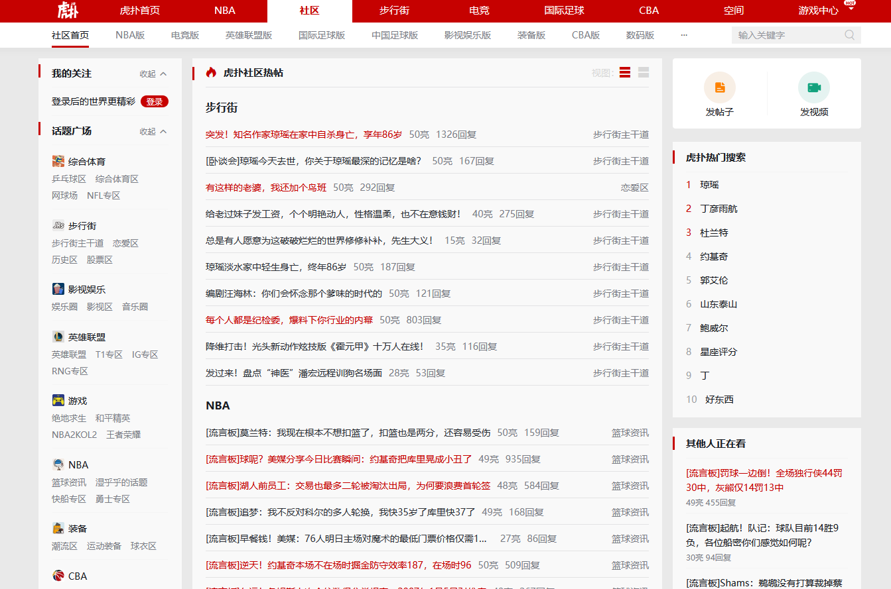Open 其他人正在看 post 起航！队记
The height and width of the screenshot is (589, 891).
pos(763,535)
